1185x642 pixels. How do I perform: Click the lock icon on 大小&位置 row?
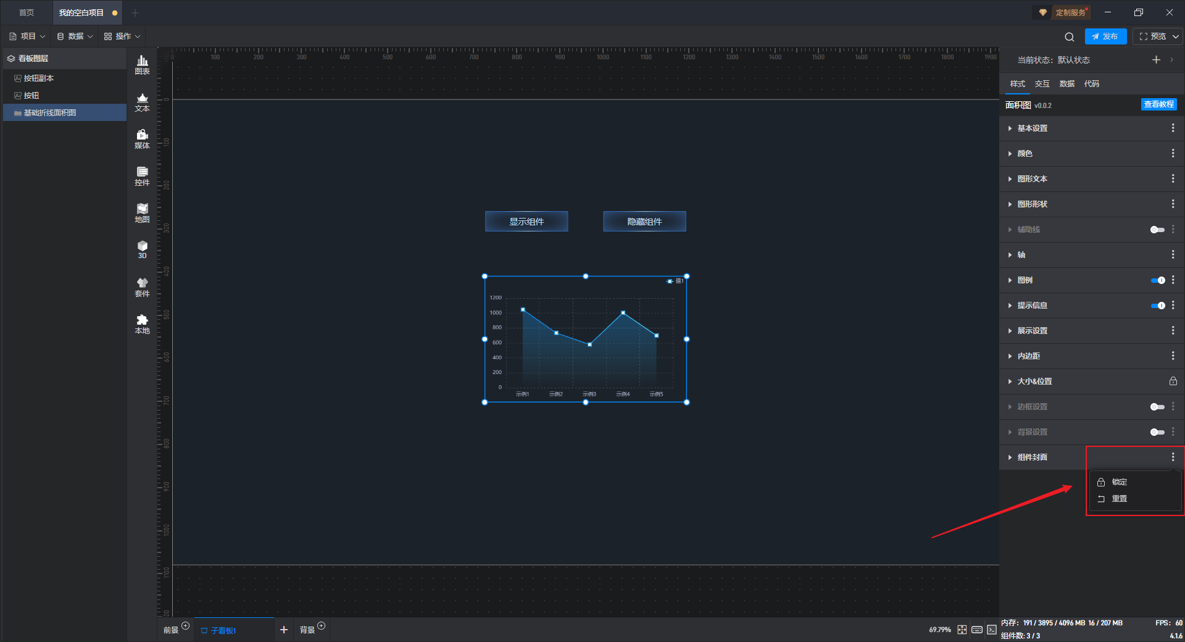pos(1173,381)
